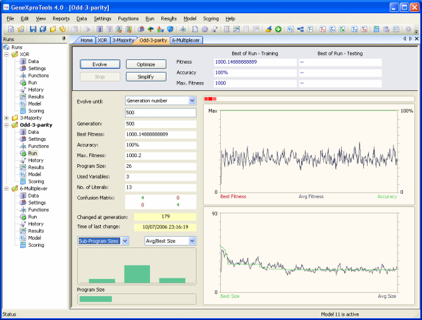The width and height of the screenshot is (422, 320).
Task: Click the tab strip left scroll arrow
Action: (x=404, y=39)
